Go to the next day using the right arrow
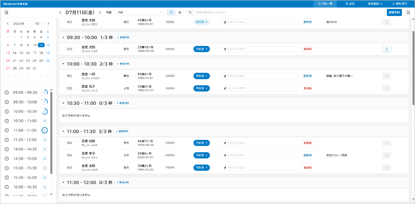 coord(100,12)
